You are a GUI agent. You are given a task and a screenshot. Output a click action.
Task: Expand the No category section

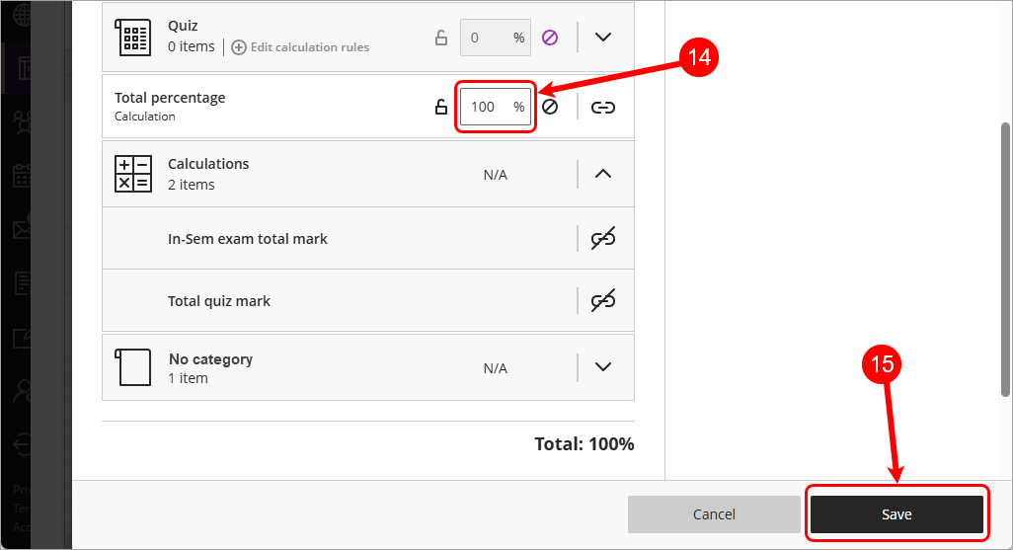coord(603,367)
